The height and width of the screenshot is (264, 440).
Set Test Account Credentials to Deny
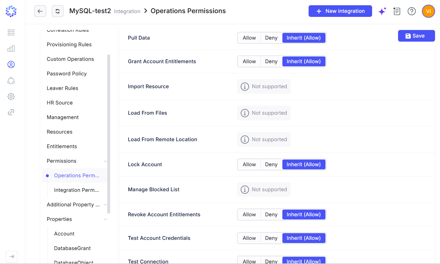pyautogui.click(x=271, y=238)
